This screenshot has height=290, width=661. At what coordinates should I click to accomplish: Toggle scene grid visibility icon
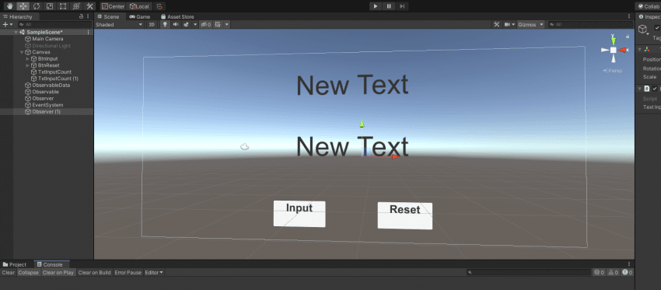pos(218,24)
